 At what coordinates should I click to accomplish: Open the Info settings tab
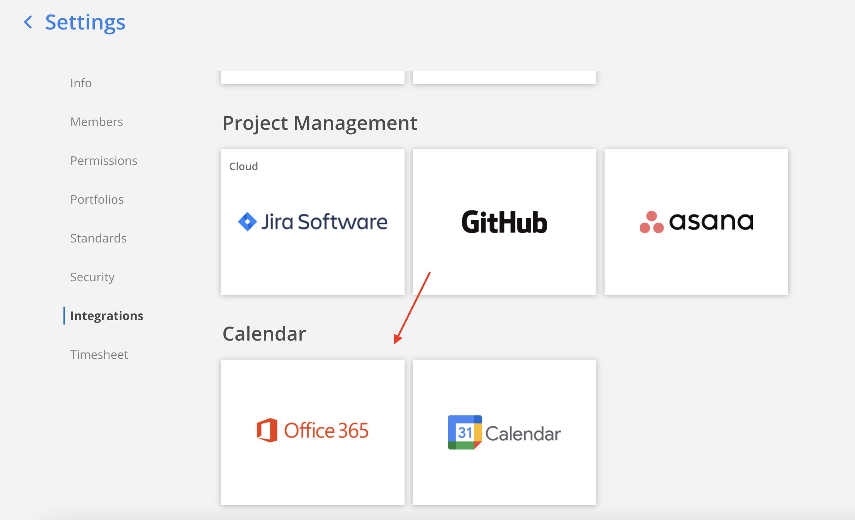click(x=81, y=83)
